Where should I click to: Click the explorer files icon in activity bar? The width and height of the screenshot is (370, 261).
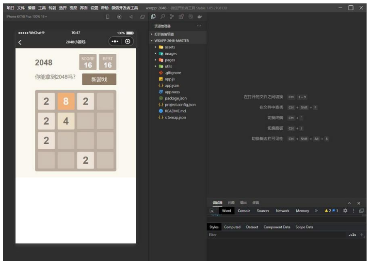point(153,16)
